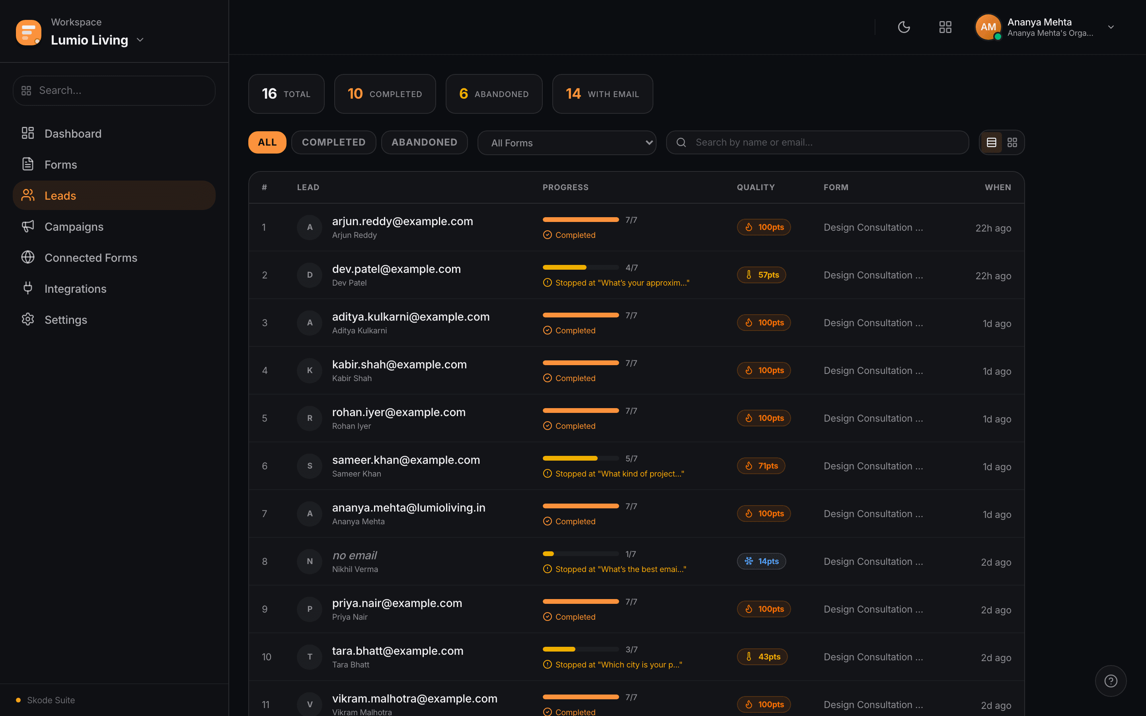Click the T avatar for Tara Bhatt
The height and width of the screenshot is (716, 1146).
tap(310, 657)
